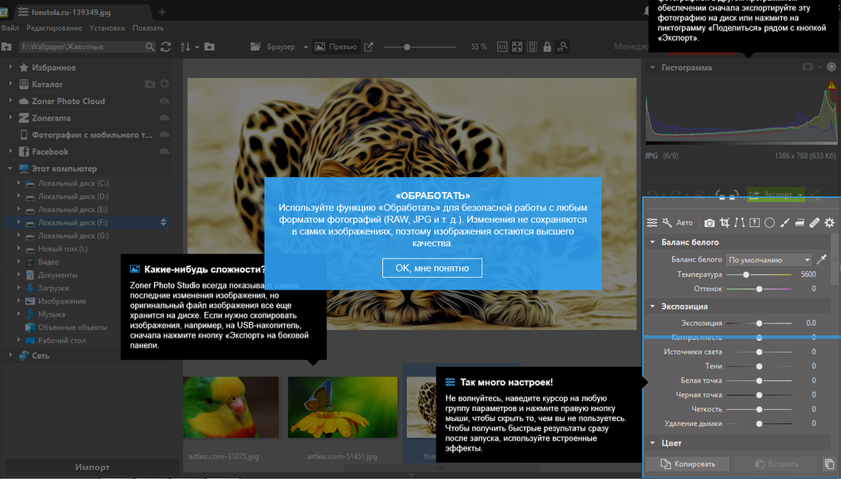Image resolution: width=841 pixels, height=479 pixels.
Task: Expand the Favorites tree node
Action: (x=10, y=67)
